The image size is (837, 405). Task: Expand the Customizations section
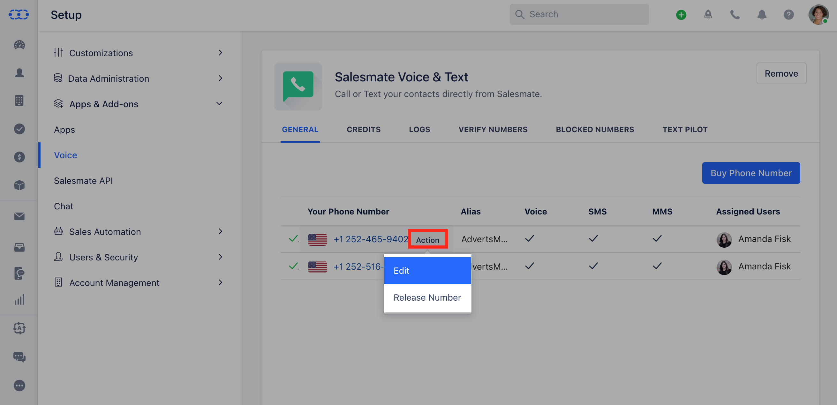139,53
